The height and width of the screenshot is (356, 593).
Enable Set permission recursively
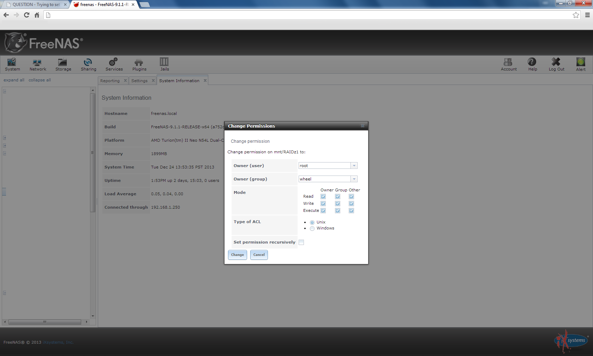pos(301,242)
